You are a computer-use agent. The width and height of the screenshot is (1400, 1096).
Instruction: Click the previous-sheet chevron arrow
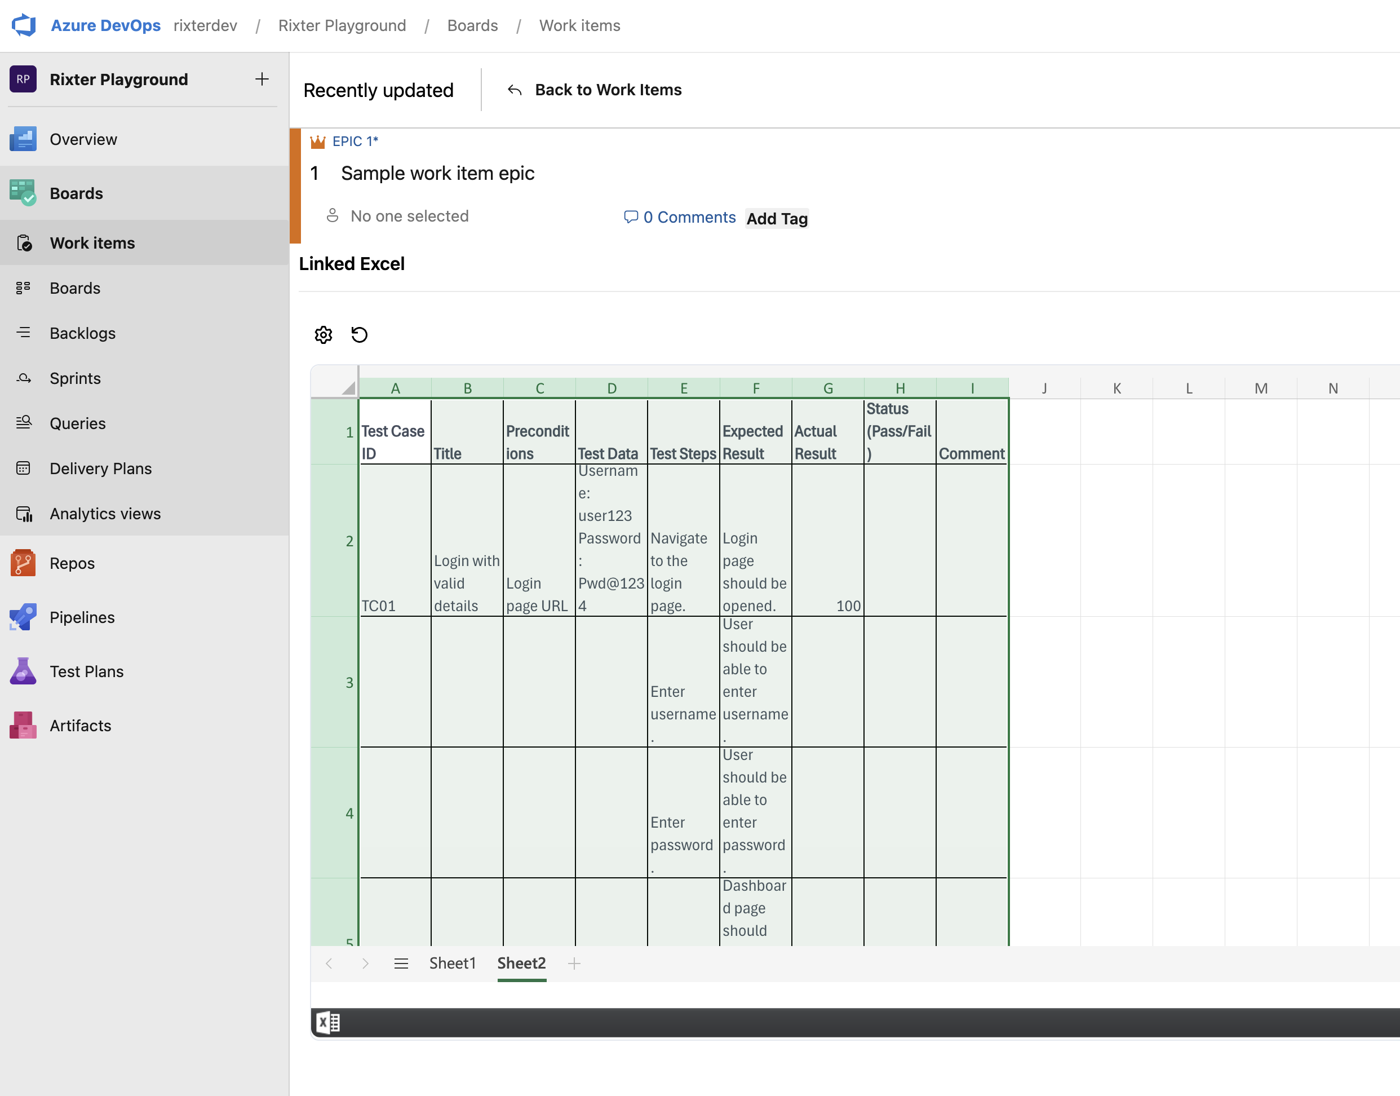tap(329, 962)
